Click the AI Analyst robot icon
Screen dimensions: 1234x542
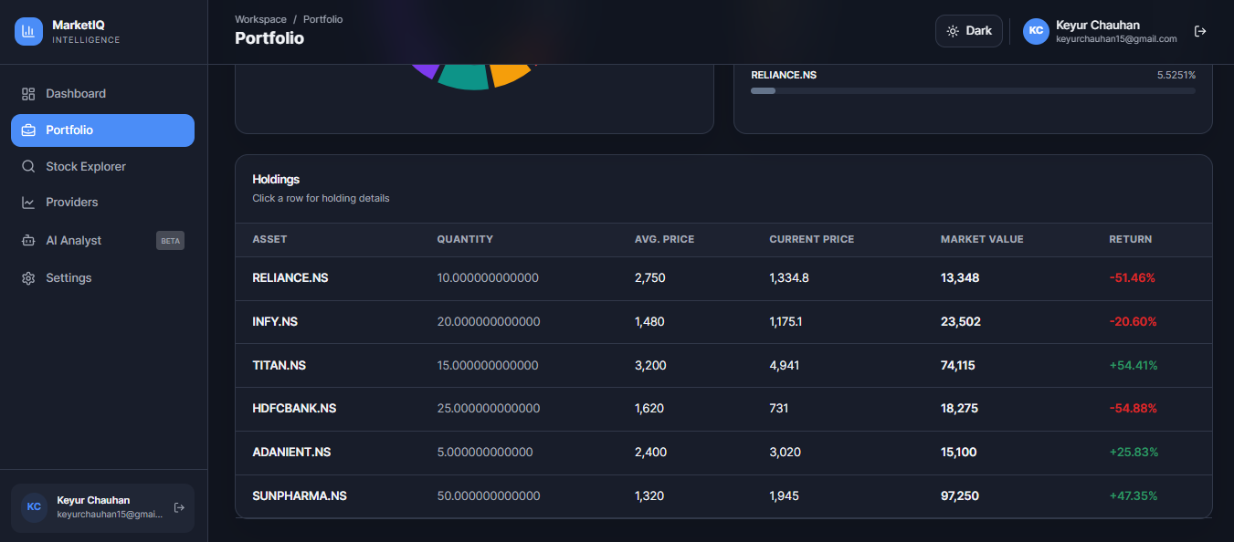(28, 241)
